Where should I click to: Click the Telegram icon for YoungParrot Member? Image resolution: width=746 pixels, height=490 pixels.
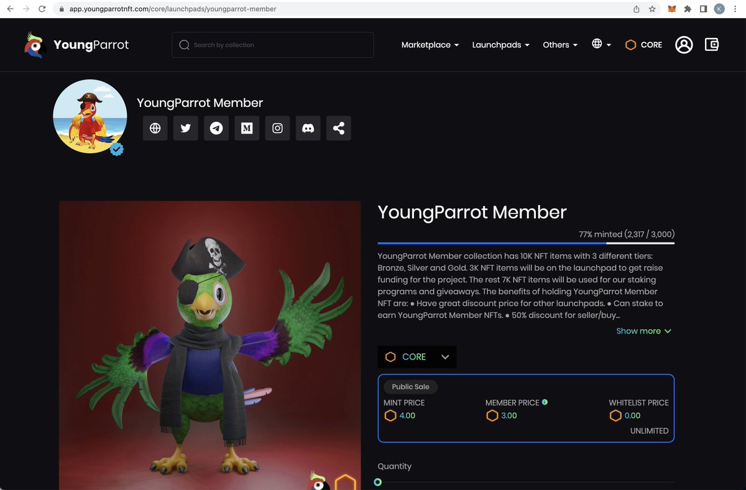(216, 128)
